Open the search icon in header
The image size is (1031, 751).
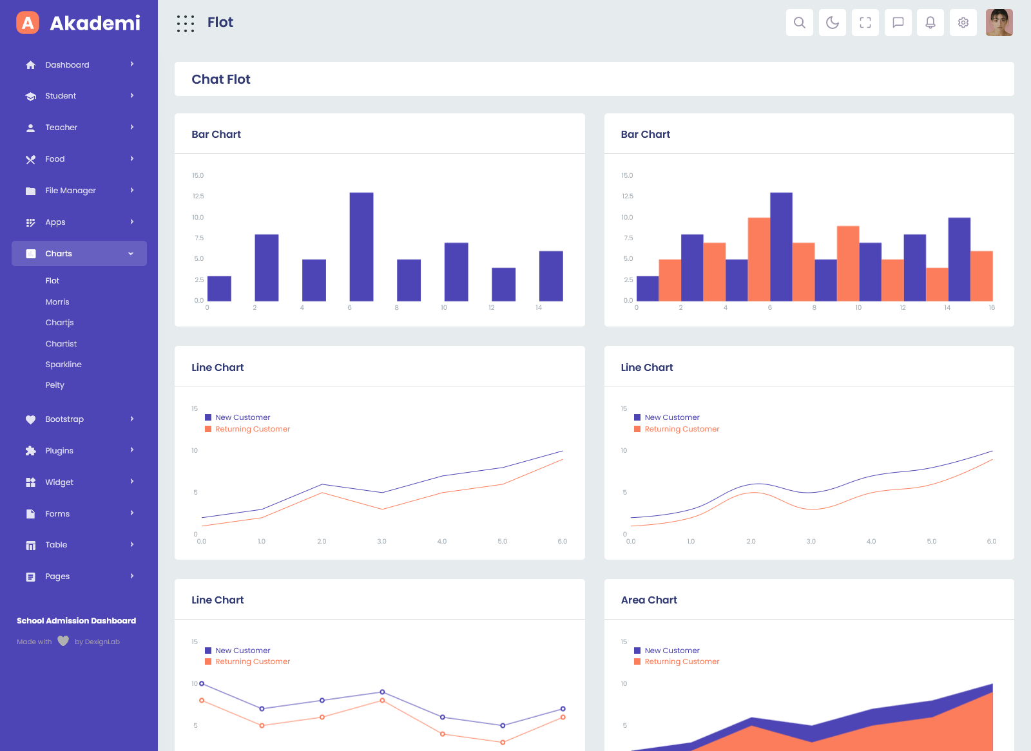coord(799,23)
